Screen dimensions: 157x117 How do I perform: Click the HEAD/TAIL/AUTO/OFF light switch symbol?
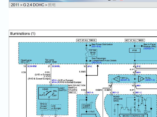coord(48,93)
